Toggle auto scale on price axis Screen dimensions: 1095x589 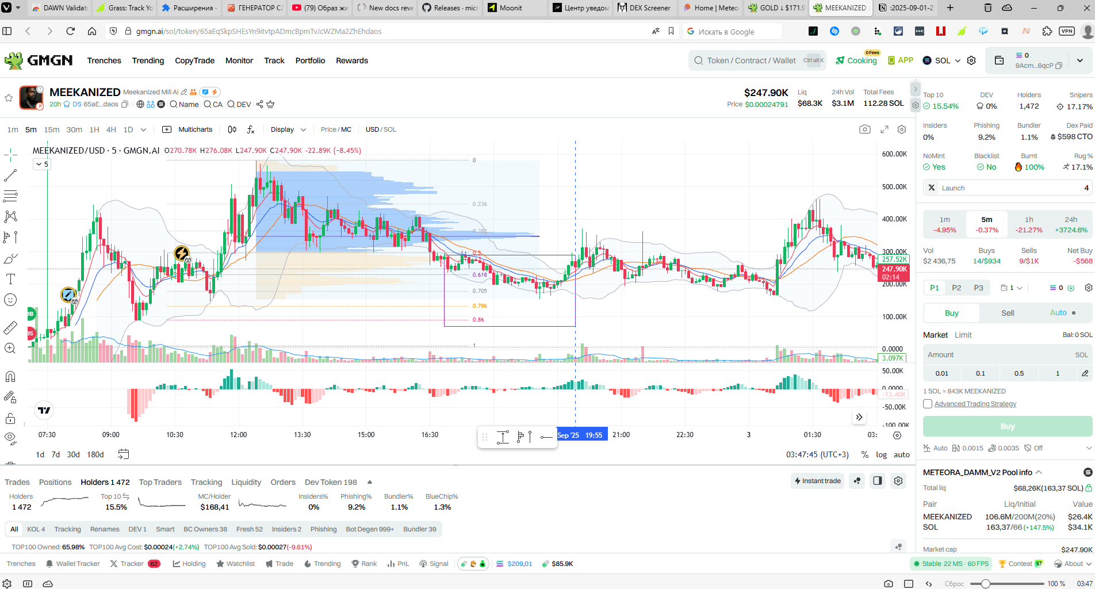click(x=901, y=454)
